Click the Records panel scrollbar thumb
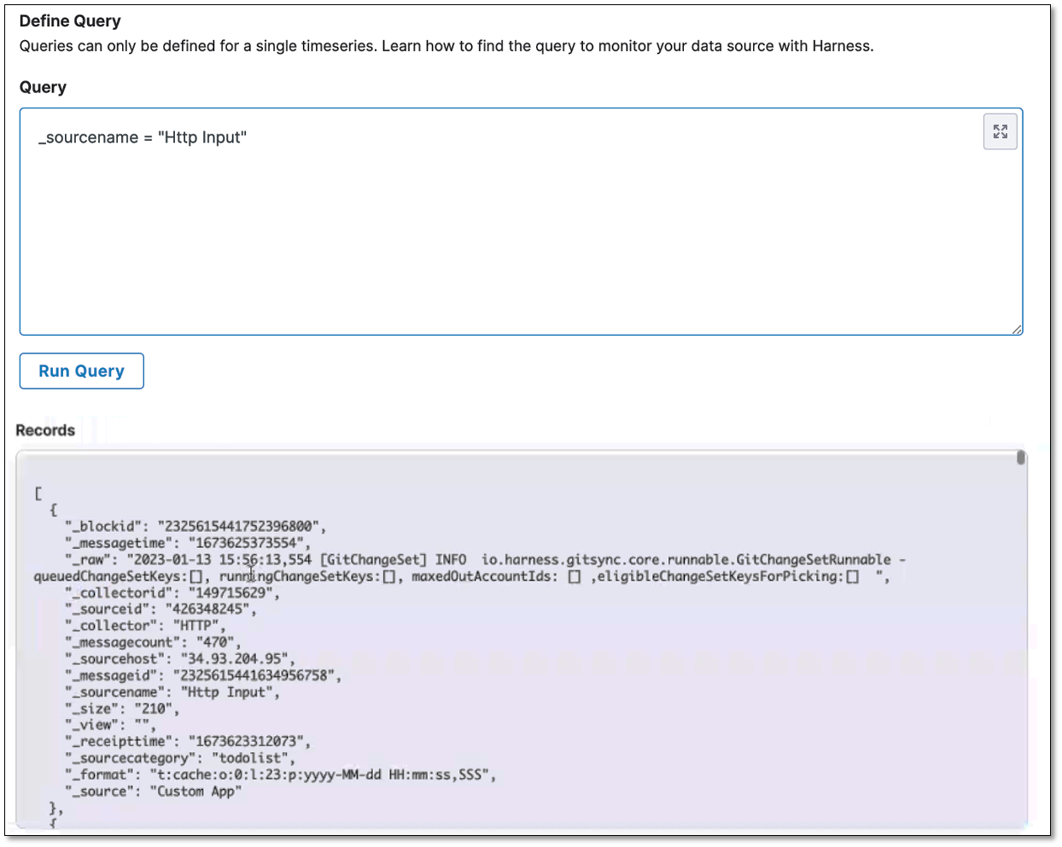This screenshot has height=847, width=1062. (1020, 459)
